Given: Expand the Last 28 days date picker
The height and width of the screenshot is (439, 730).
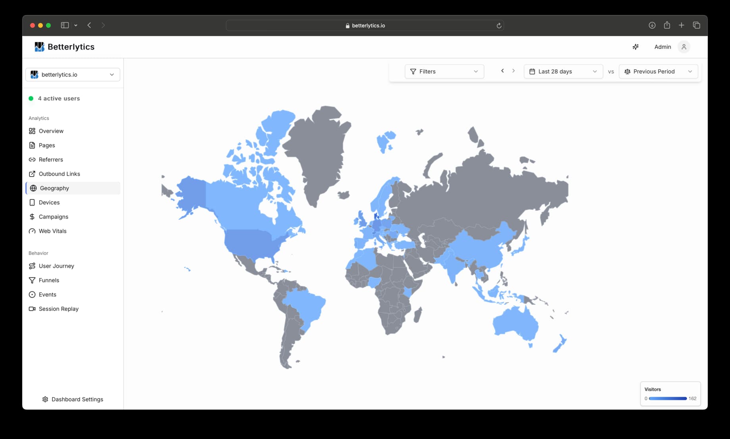Looking at the screenshot, I should click(x=563, y=71).
